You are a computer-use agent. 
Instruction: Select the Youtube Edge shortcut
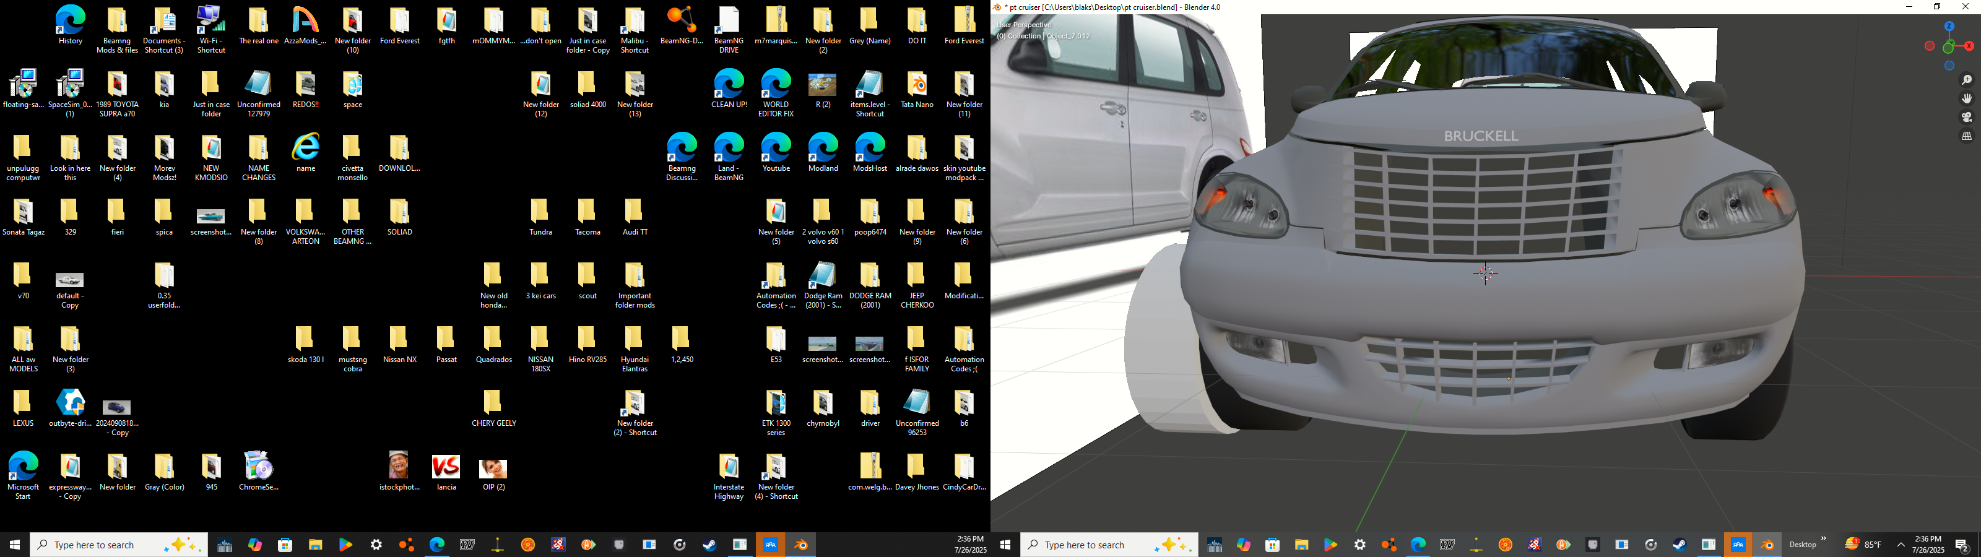775,152
